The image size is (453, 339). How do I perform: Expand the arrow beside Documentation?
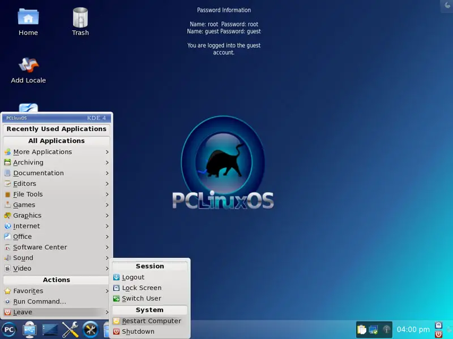(107, 173)
